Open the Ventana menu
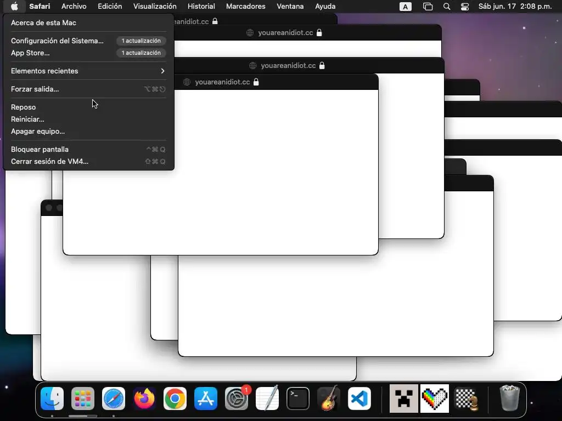 (x=290, y=6)
